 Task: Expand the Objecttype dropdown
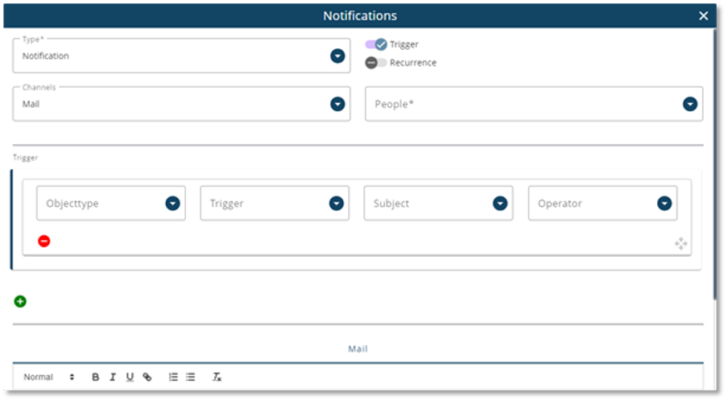111,203
